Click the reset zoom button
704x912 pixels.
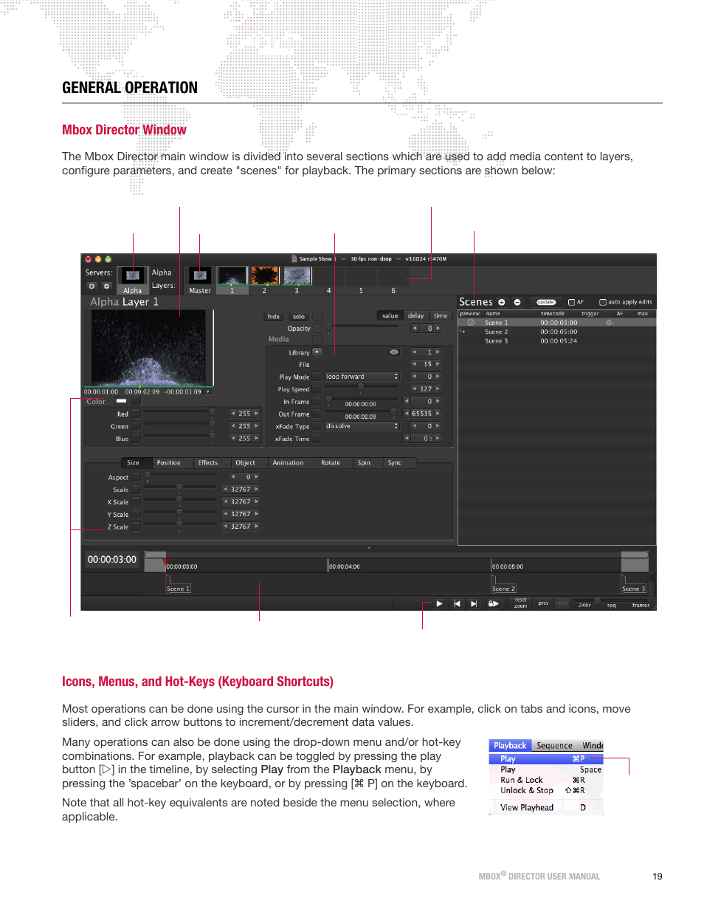pos(520,603)
